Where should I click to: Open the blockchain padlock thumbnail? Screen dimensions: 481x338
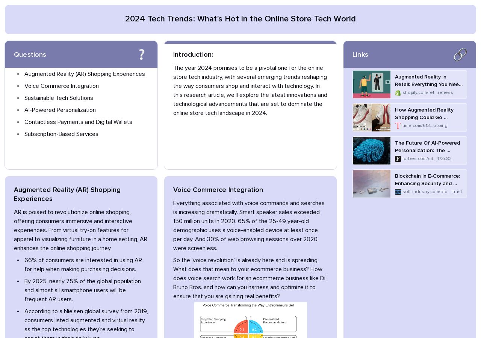tap(372, 184)
